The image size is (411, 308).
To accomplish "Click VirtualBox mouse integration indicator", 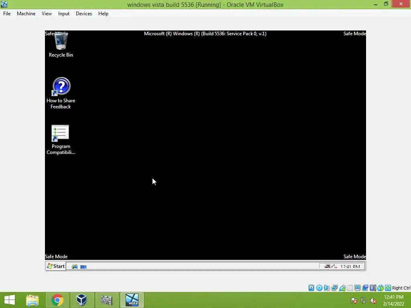I will coord(380,288).
